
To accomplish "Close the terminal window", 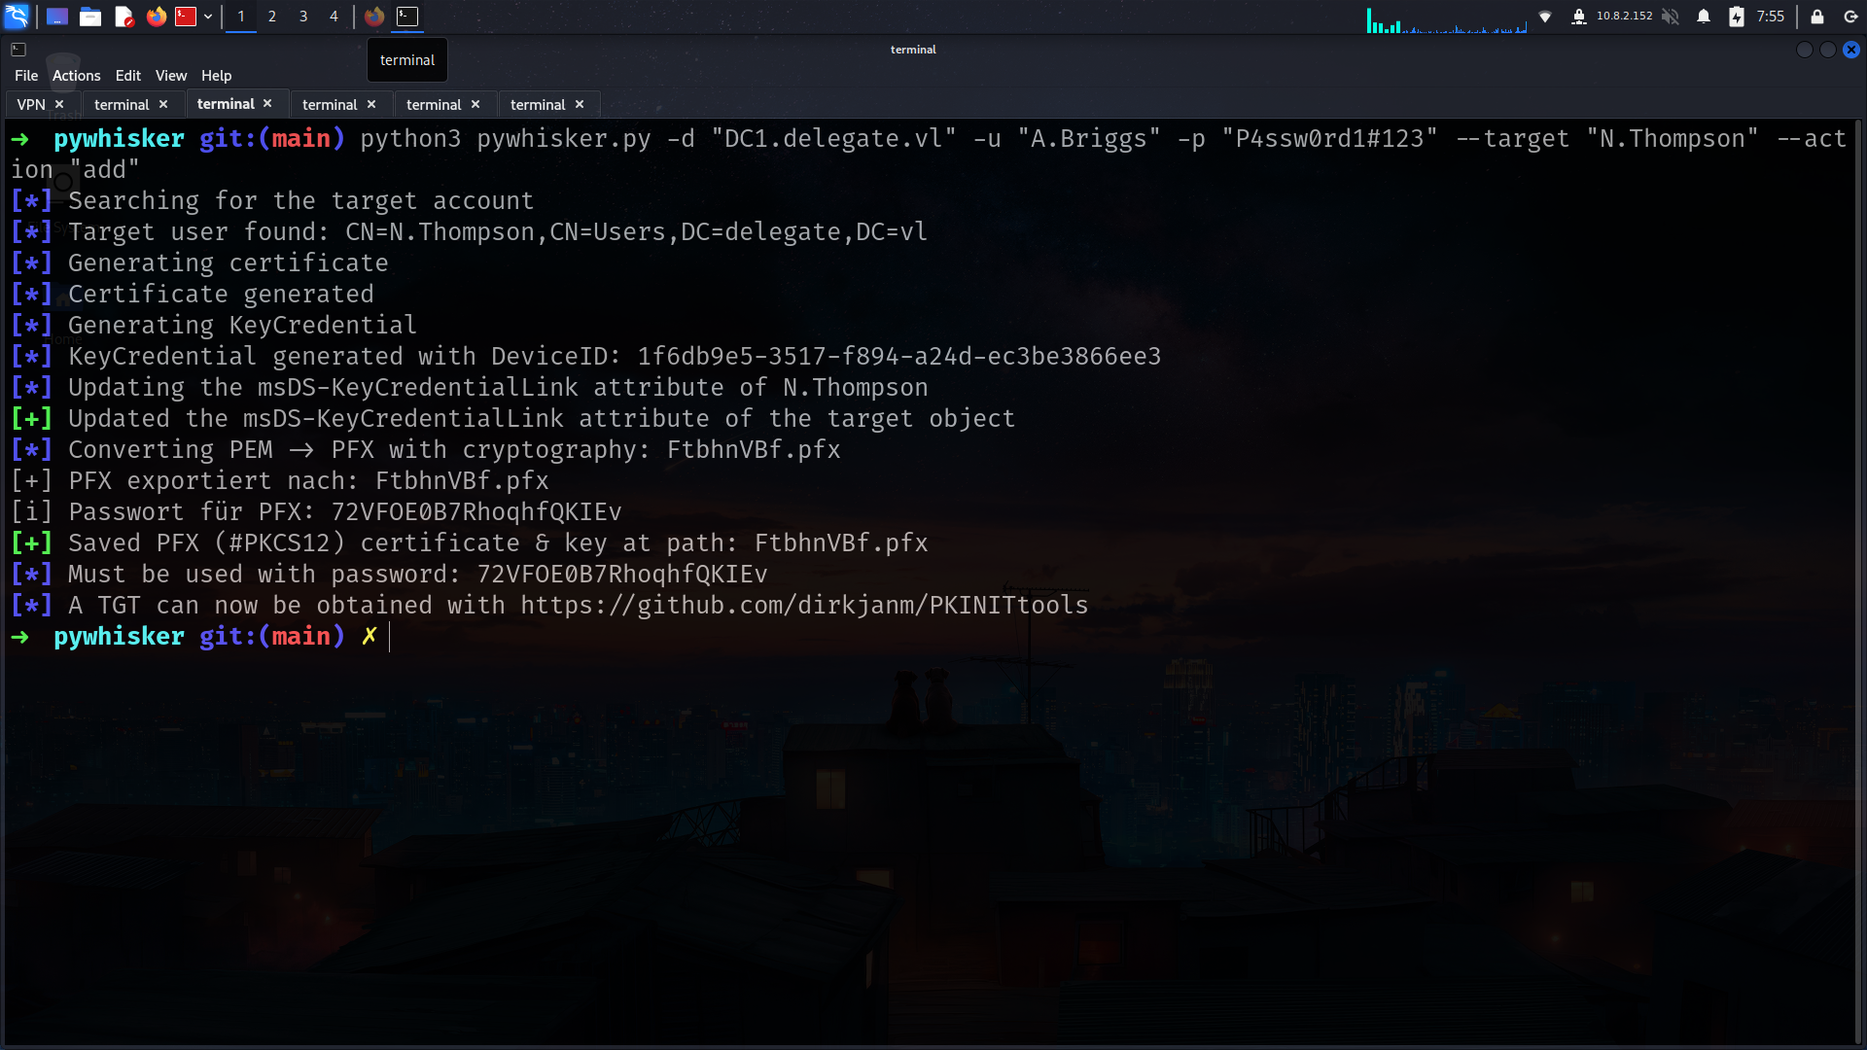I will (1851, 50).
